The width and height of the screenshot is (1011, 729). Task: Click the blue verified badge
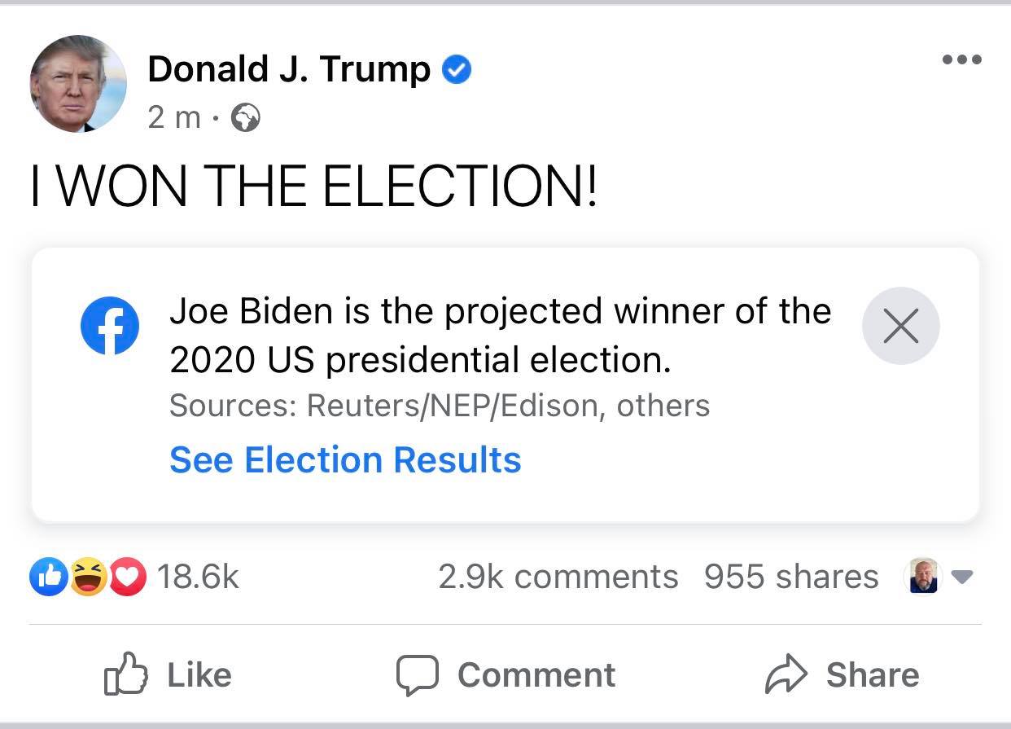point(457,71)
